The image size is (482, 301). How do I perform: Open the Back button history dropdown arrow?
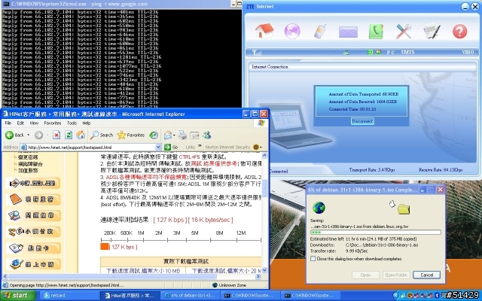29,135
